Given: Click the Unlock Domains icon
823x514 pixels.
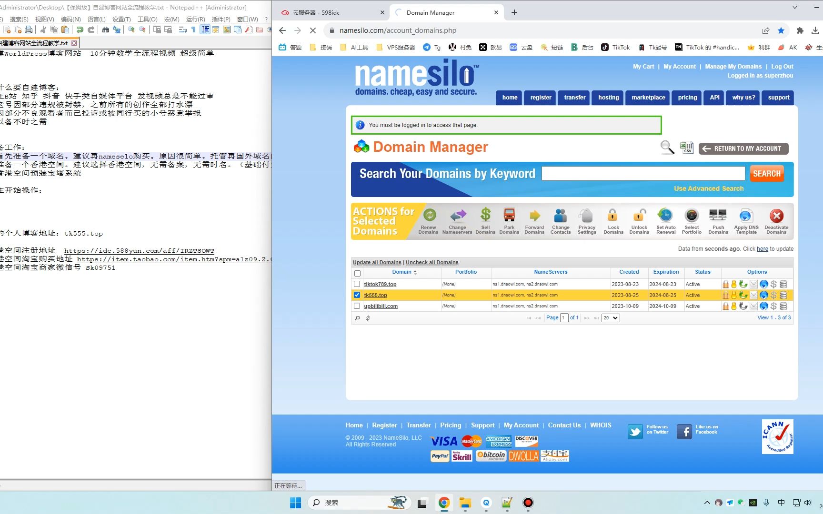Looking at the screenshot, I should tap(639, 216).
